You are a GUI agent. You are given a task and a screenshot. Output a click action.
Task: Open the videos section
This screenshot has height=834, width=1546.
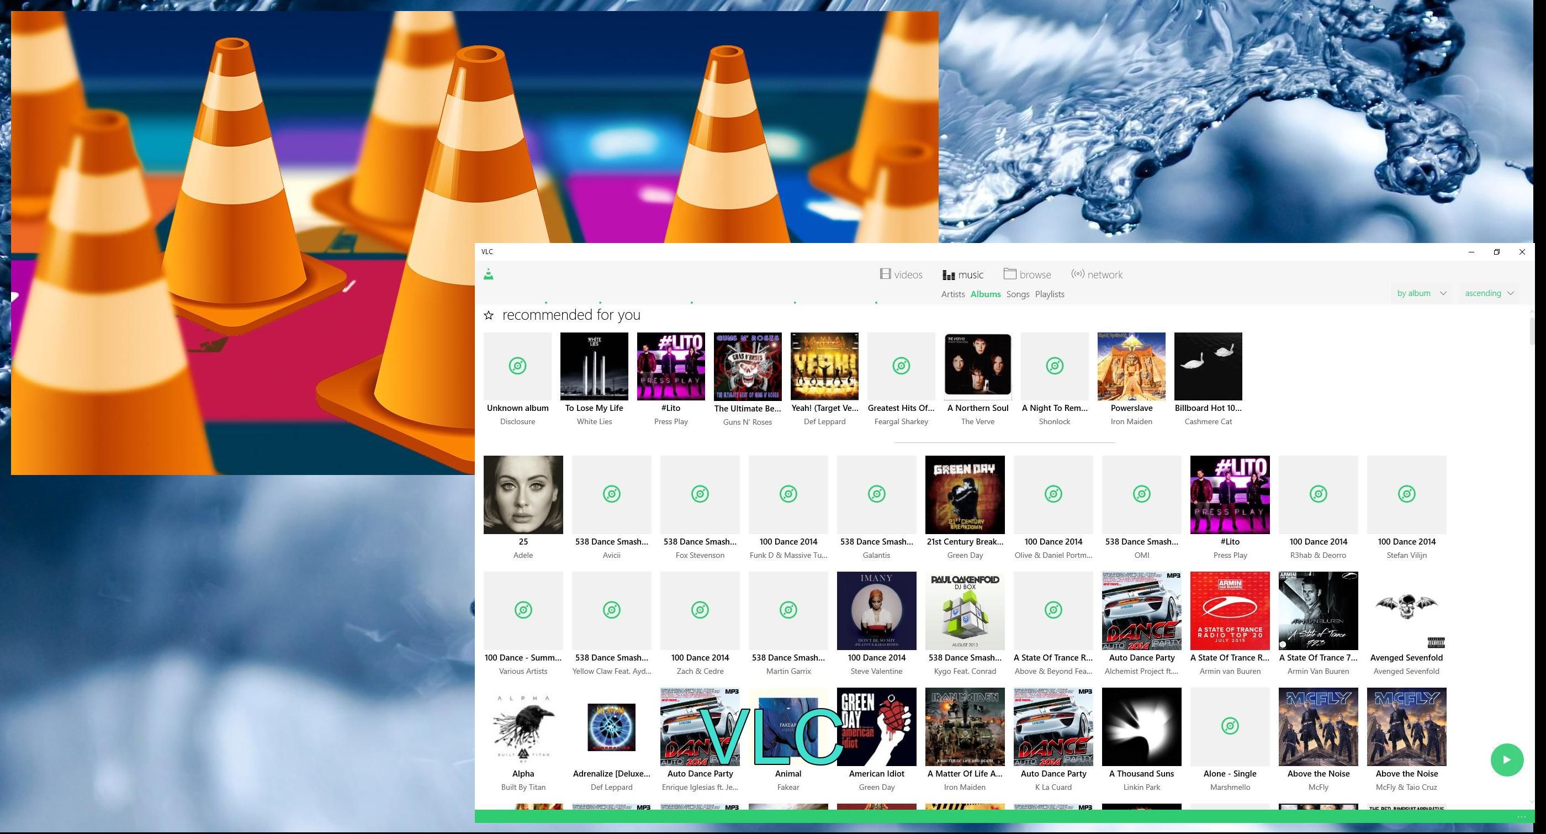coord(901,275)
